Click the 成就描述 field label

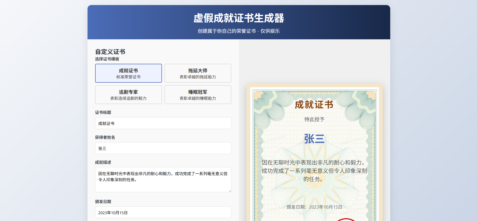pyautogui.click(x=103, y=162)
